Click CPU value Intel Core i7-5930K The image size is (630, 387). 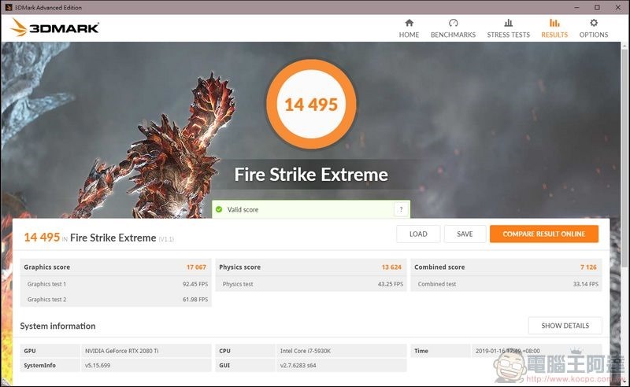306,351
